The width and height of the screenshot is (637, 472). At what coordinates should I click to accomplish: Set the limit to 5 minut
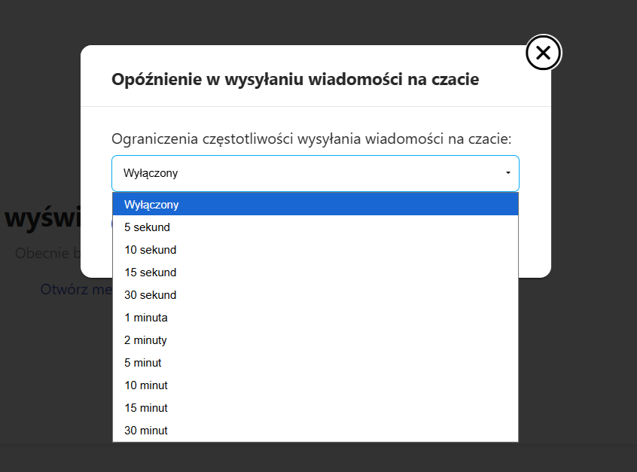pos(315,363)
